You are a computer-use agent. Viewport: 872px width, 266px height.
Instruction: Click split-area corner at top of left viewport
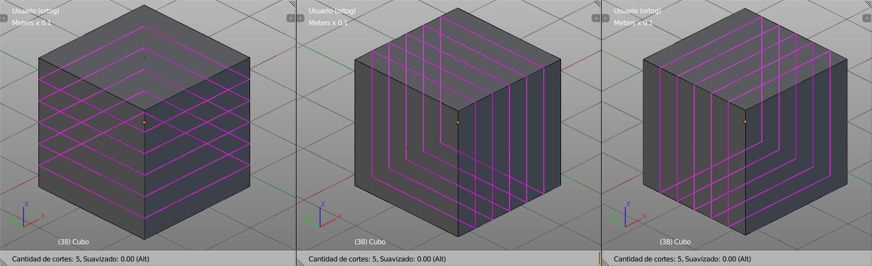pyautogui.click(x=292, y=3)
